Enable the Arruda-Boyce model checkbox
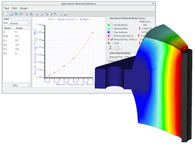Screen dimensions: 195x144 [x=112, y=25]
